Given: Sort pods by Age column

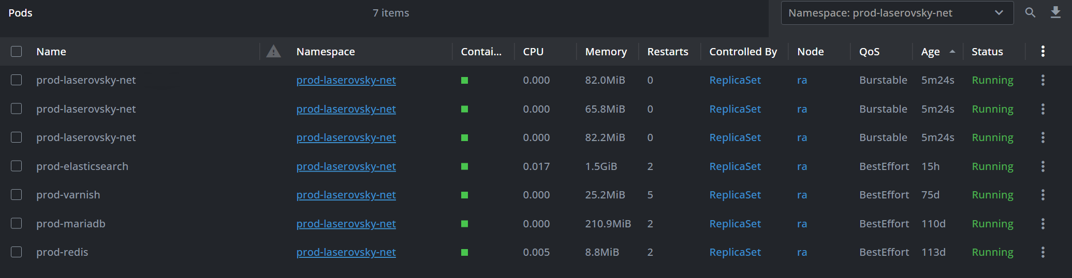Looking at the screenshot, I should (930, 52).
